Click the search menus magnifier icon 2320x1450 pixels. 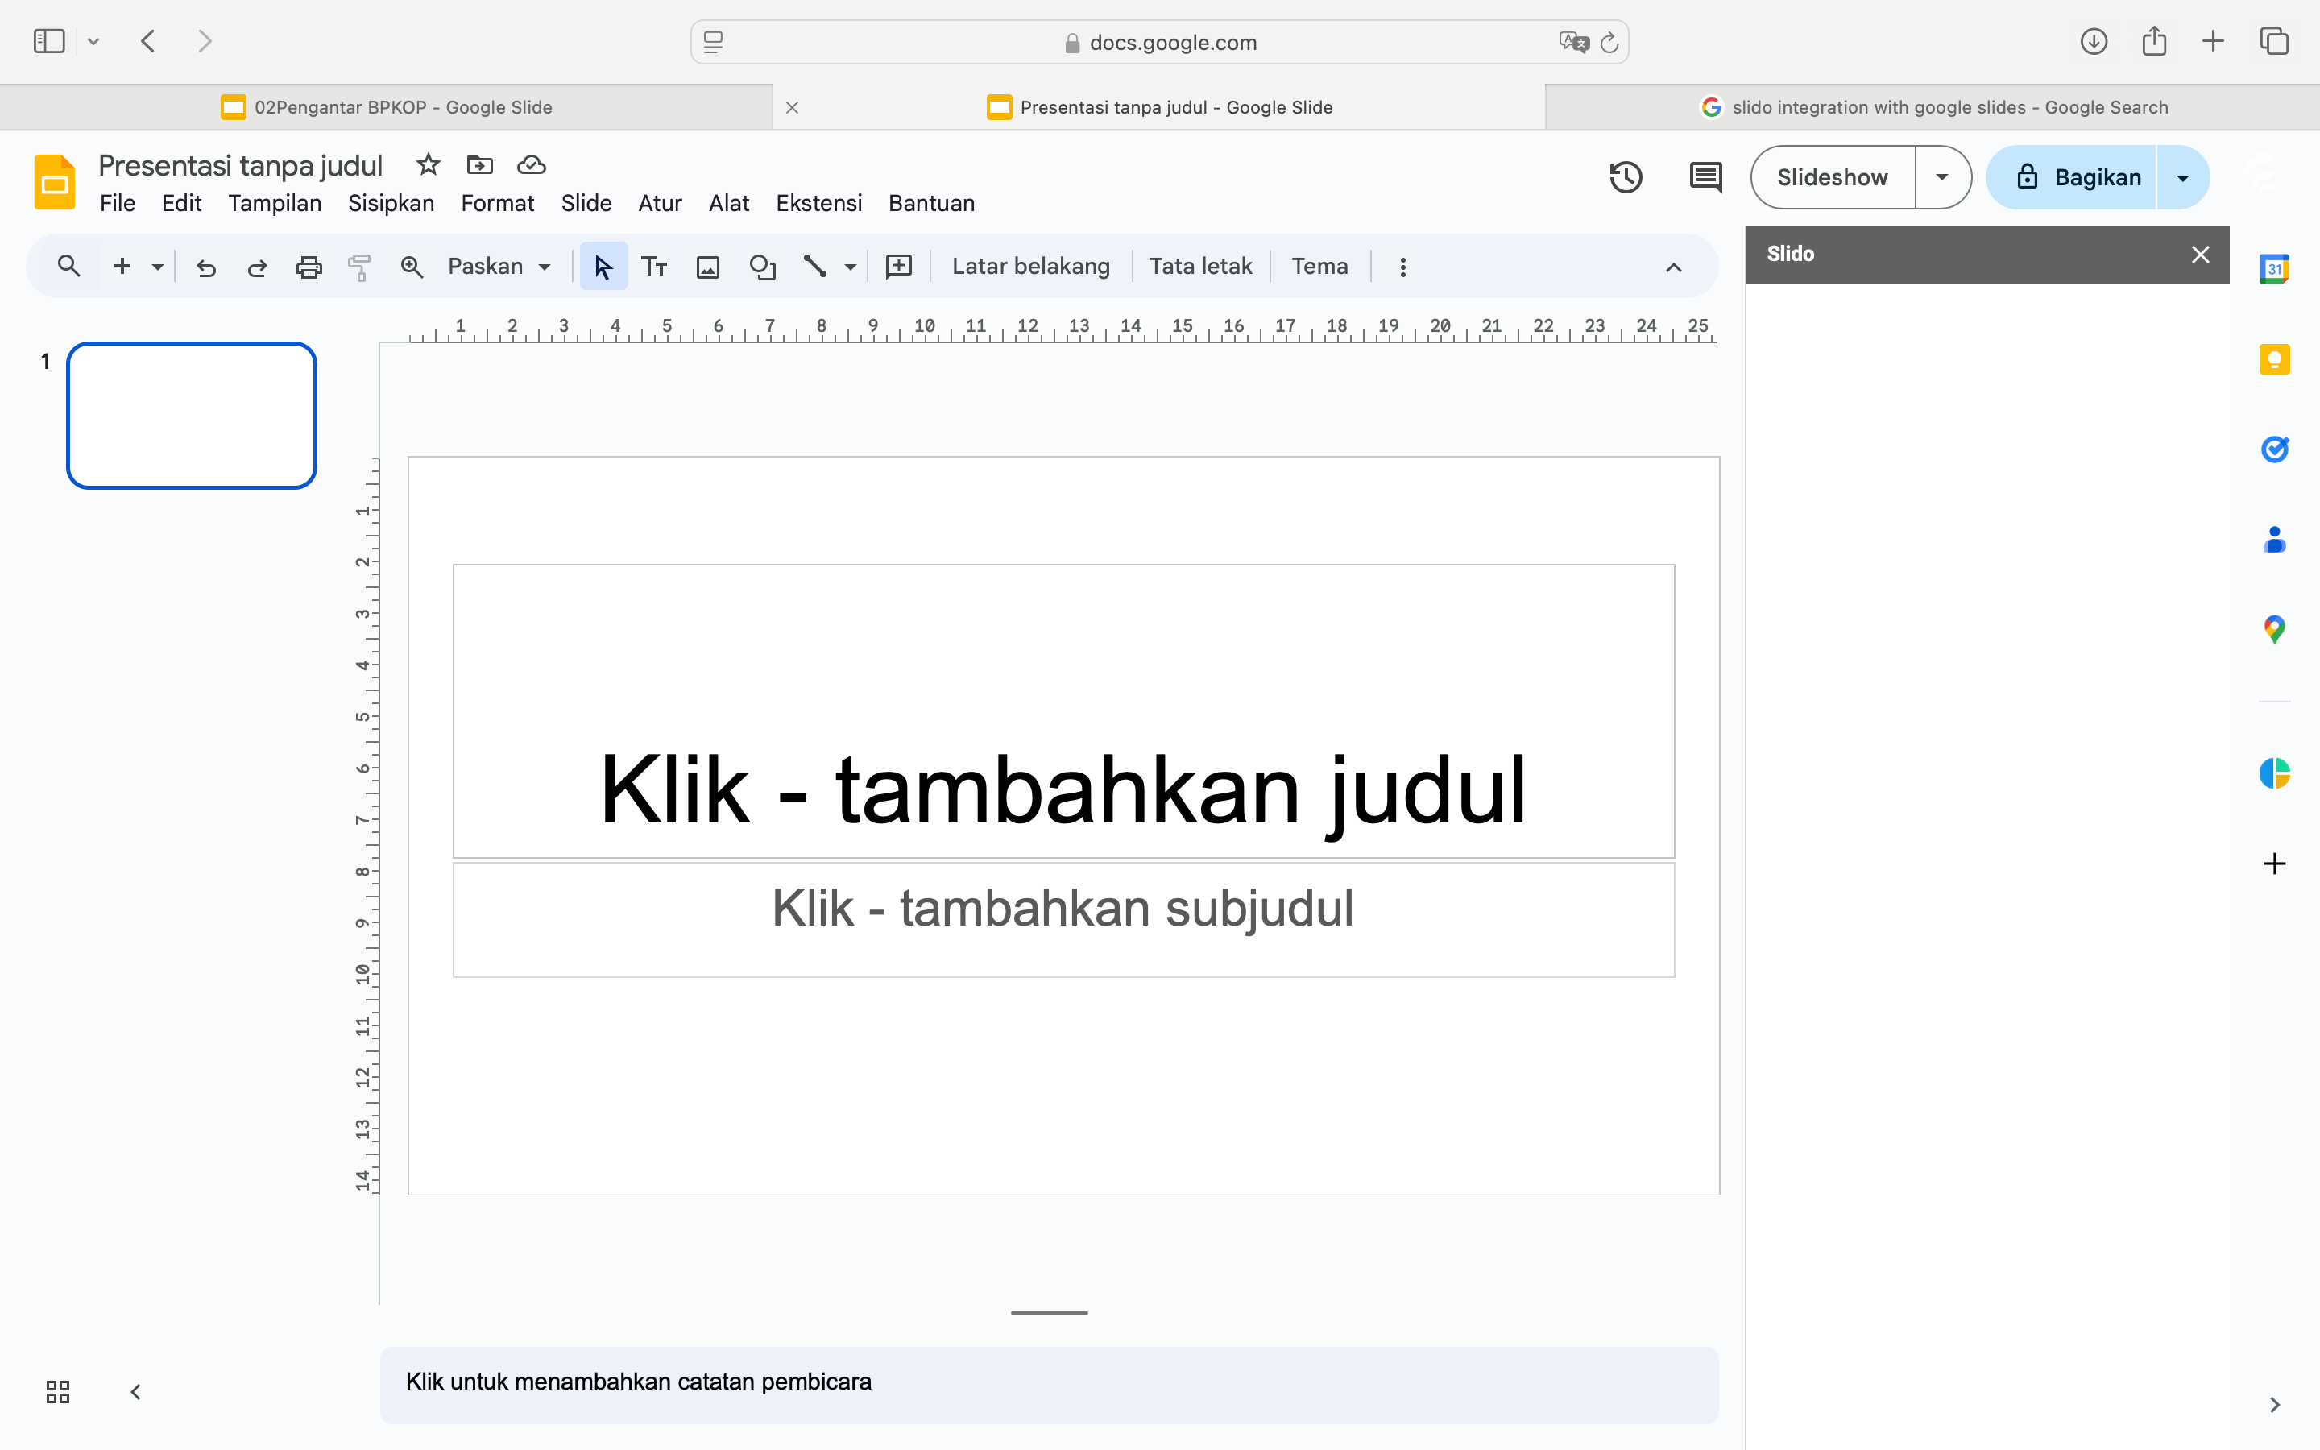click(x=68, y=266)
